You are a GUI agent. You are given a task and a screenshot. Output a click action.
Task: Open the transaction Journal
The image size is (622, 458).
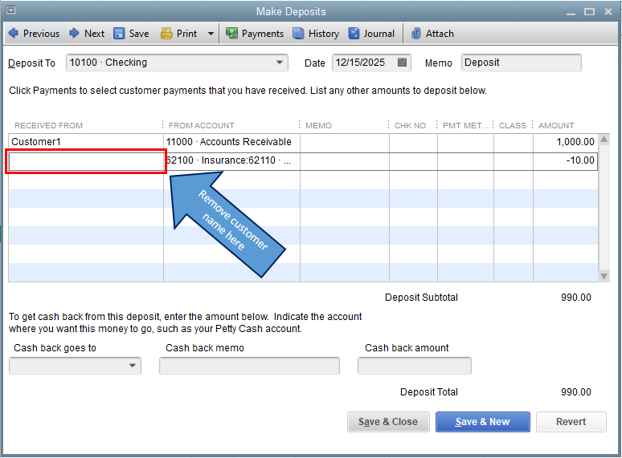(x=371, y=33)
